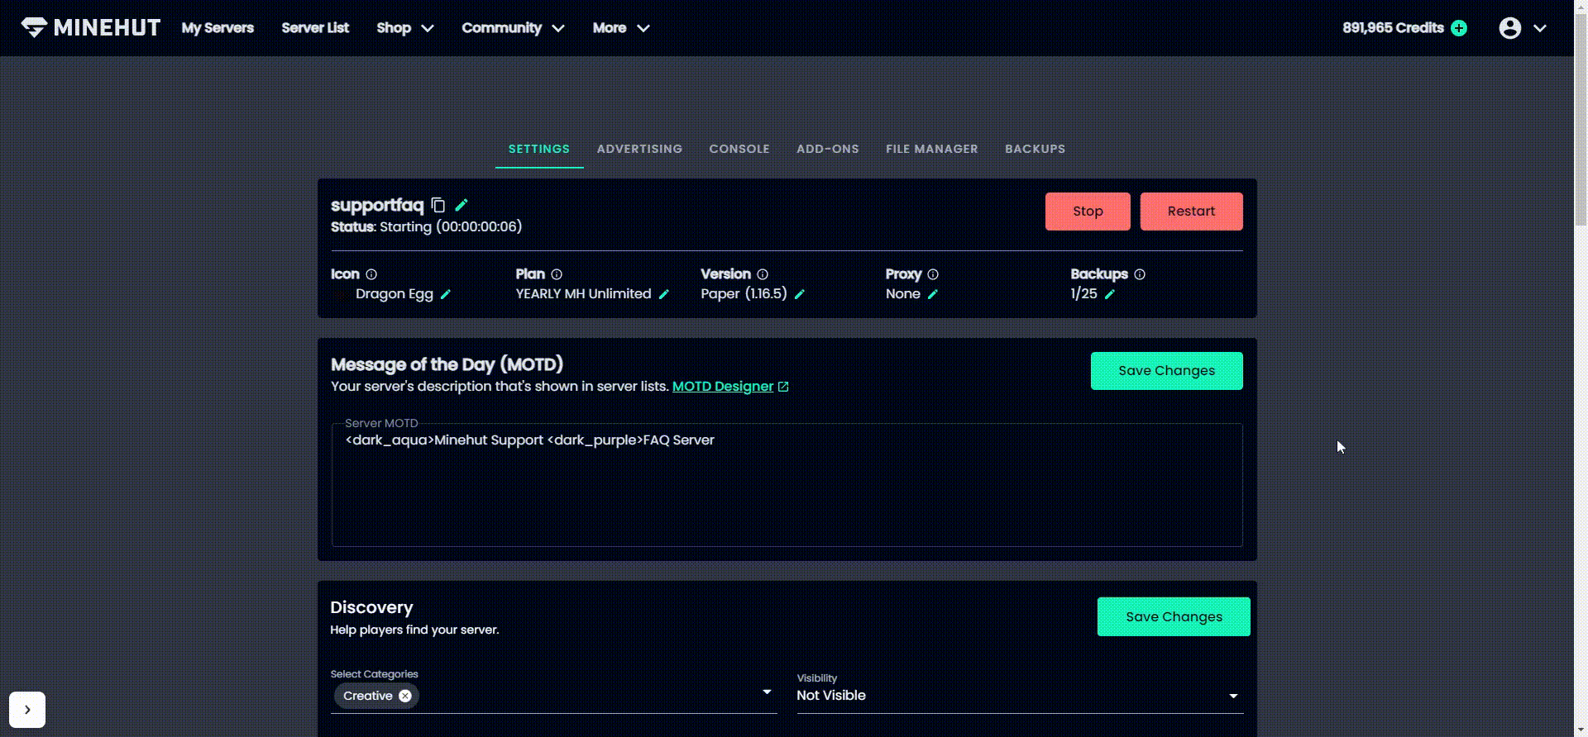Screen dimensions: 1588x737
Task: Click the 891,965 Credits balance
Action: [x=1393, y=28]
